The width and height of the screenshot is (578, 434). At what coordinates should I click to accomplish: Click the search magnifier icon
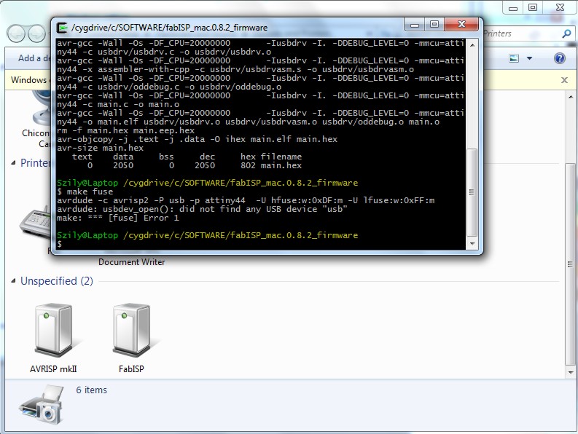(x=566, y=34)
